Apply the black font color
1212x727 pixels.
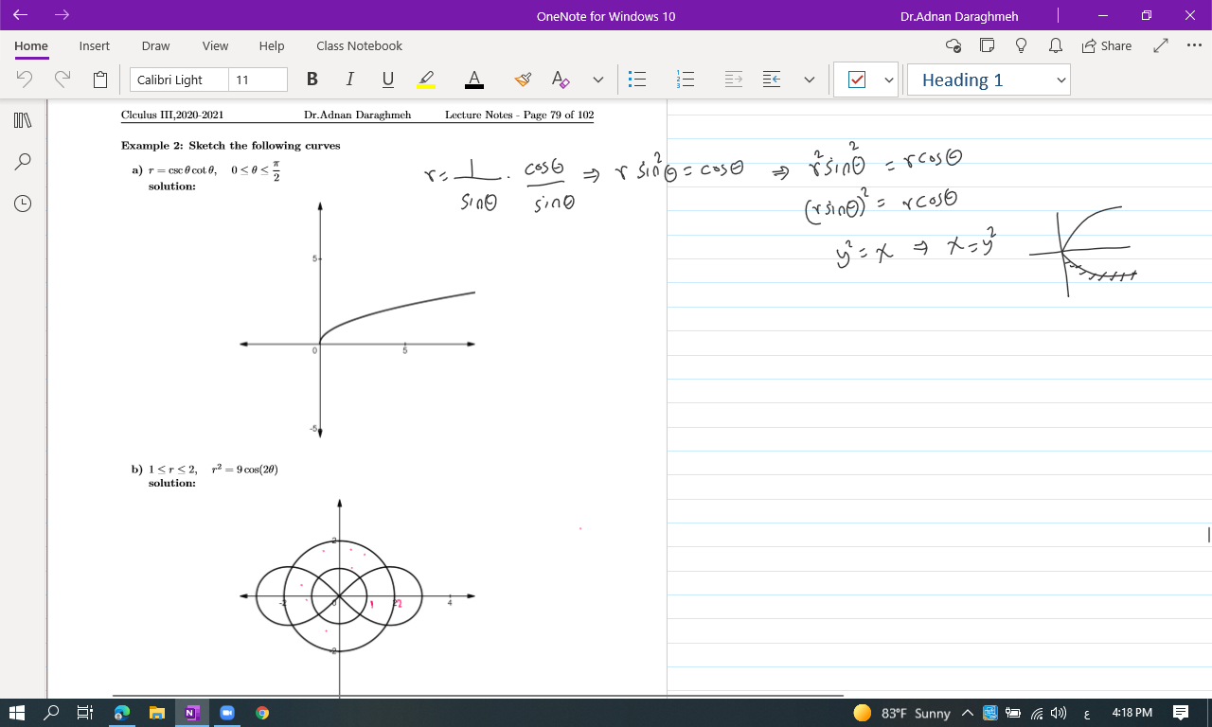pyautogui.click(x=474, y=80)
